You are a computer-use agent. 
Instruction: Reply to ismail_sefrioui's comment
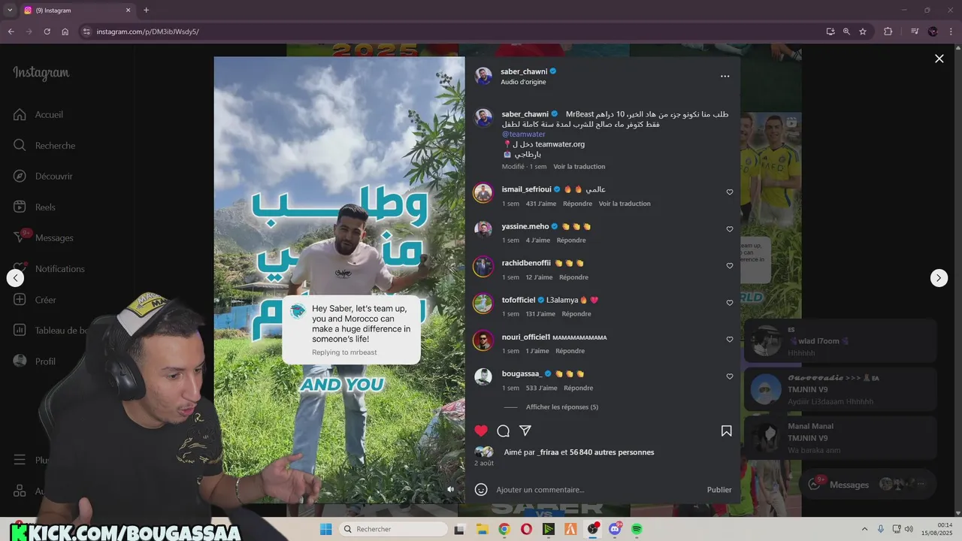coord(577,204)
